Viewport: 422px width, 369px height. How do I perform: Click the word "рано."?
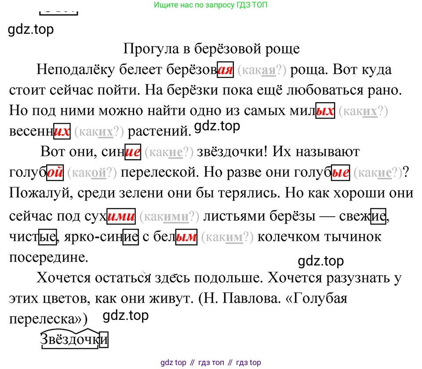385,90
